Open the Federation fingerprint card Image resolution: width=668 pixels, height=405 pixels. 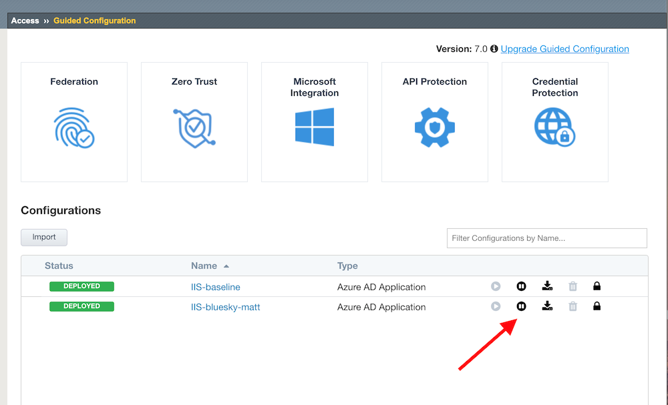tap(74, 127)
